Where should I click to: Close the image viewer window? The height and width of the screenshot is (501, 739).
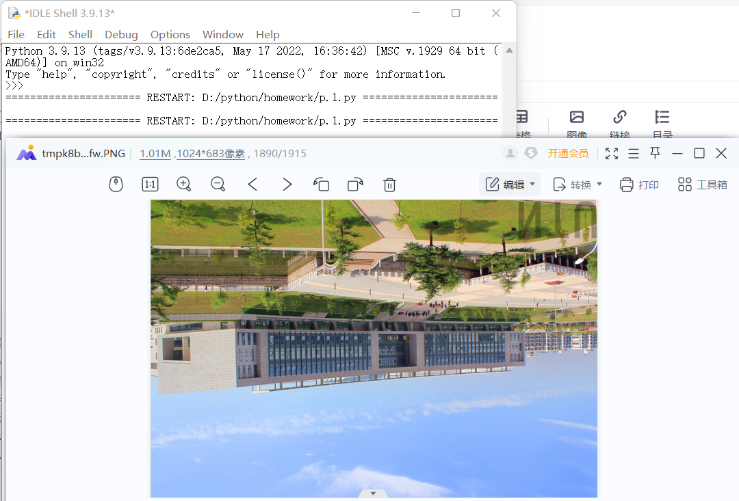coord(721,153)
